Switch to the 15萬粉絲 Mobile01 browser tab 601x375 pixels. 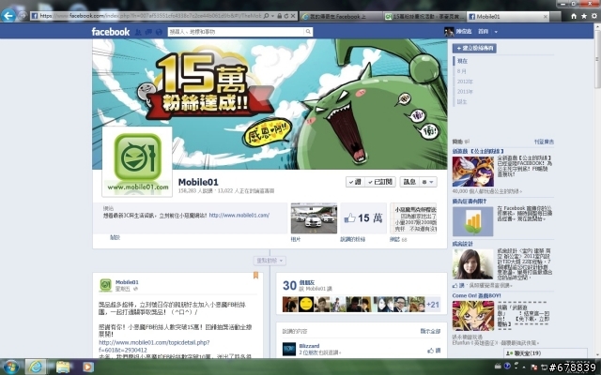coord(424,17)
